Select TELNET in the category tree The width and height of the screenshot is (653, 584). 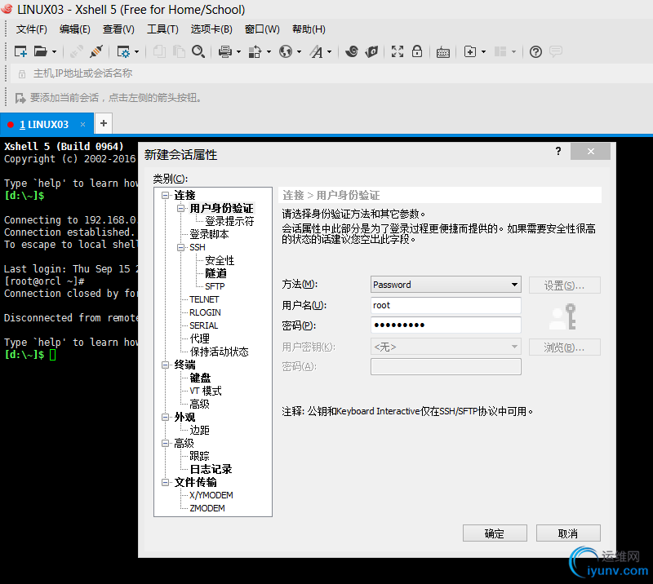tap(204, 299)
